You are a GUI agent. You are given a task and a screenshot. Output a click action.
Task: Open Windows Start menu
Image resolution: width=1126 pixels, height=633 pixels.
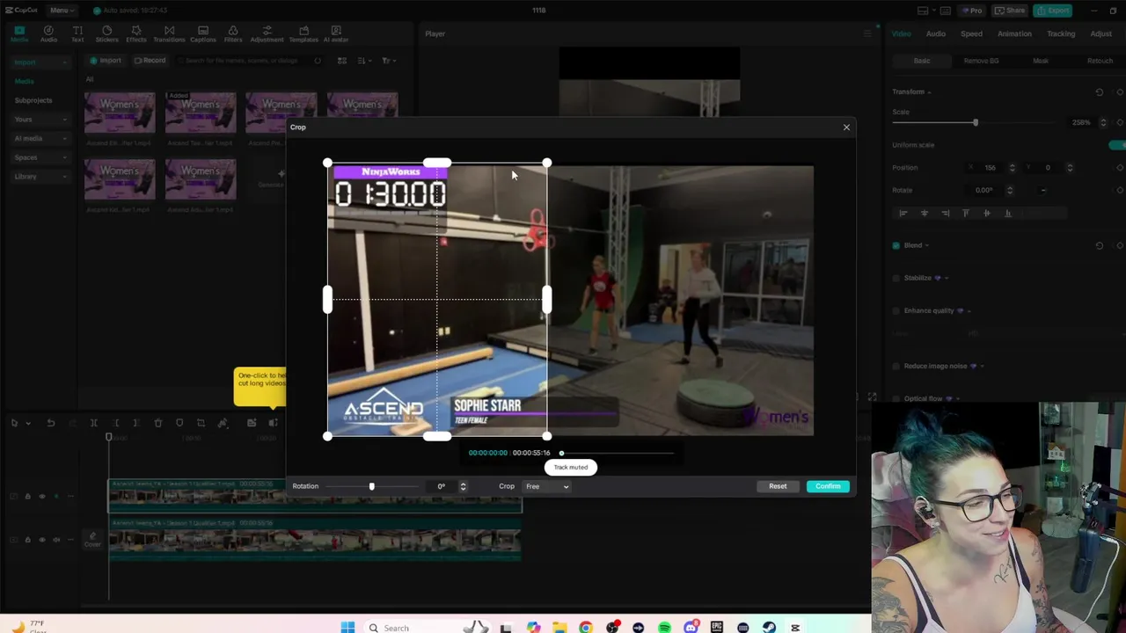pos(347,627)
